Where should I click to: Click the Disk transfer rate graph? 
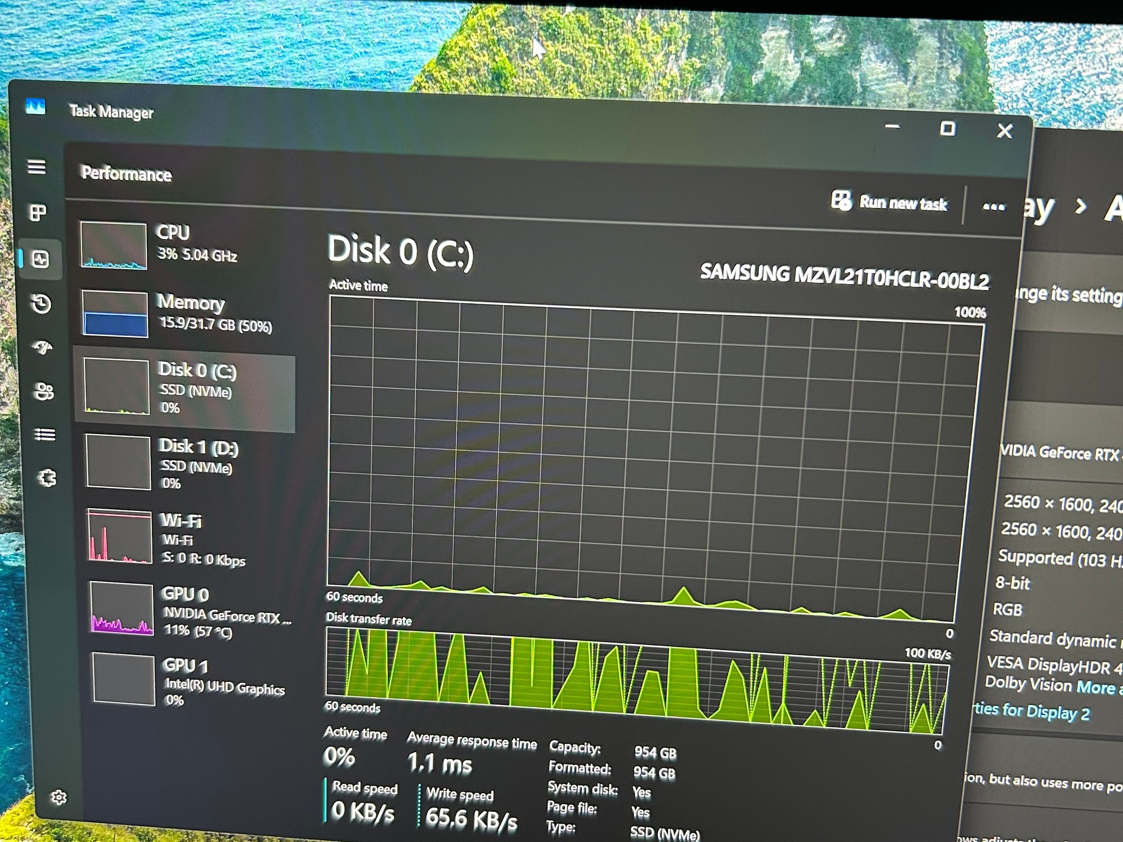pos(636,681)
